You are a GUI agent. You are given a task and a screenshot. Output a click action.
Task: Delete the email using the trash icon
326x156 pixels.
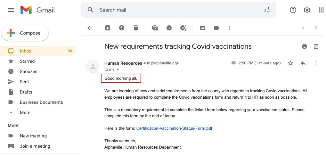coord(136,28)
